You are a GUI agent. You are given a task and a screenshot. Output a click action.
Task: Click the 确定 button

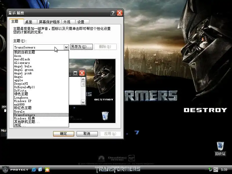click(64, 134)
